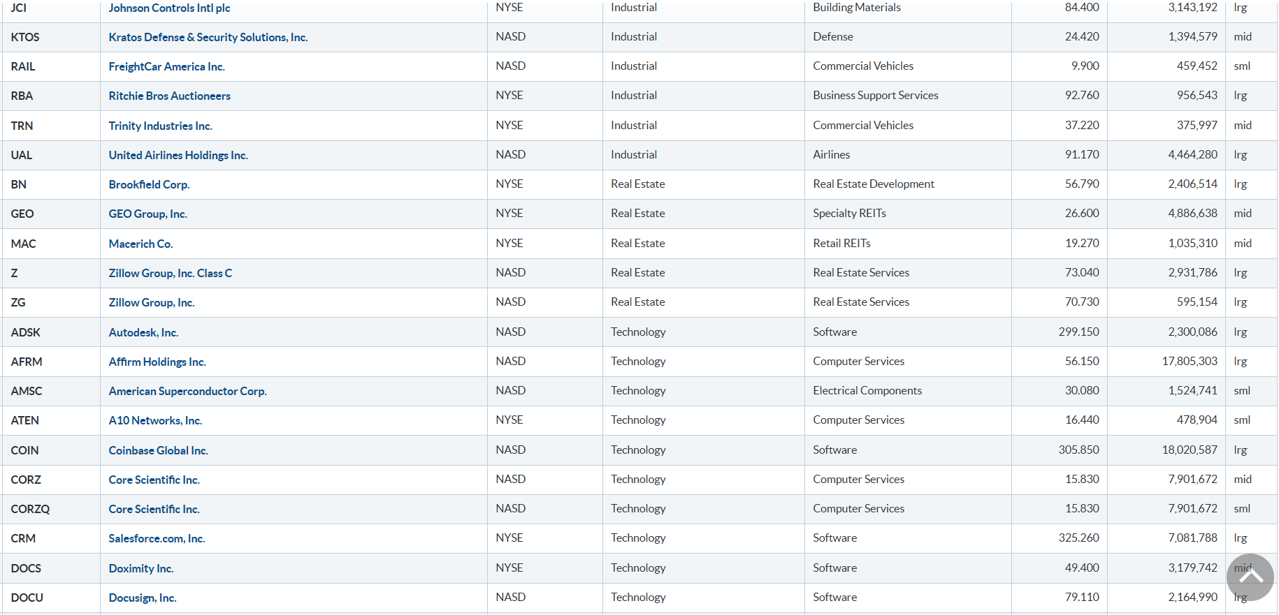Open Trinity Industries Inc. link

click(161, 126)
